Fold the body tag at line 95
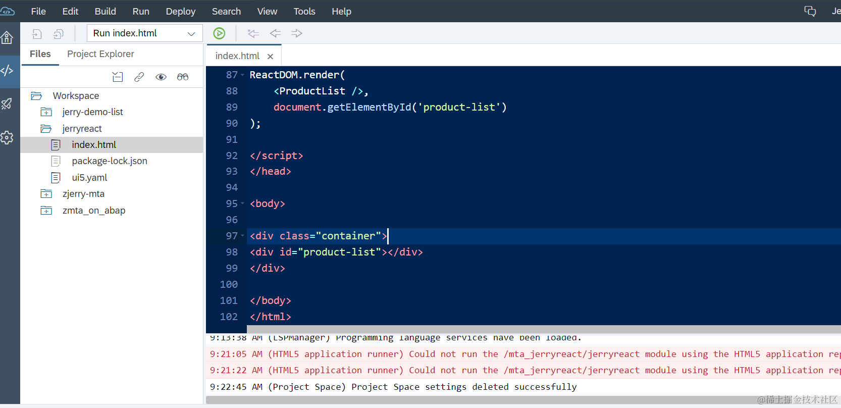Viewport: 841px width, 408px height. point(242,203)
